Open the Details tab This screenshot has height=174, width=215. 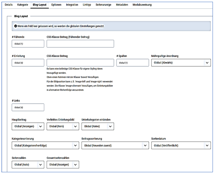click(x=8, y=5)
